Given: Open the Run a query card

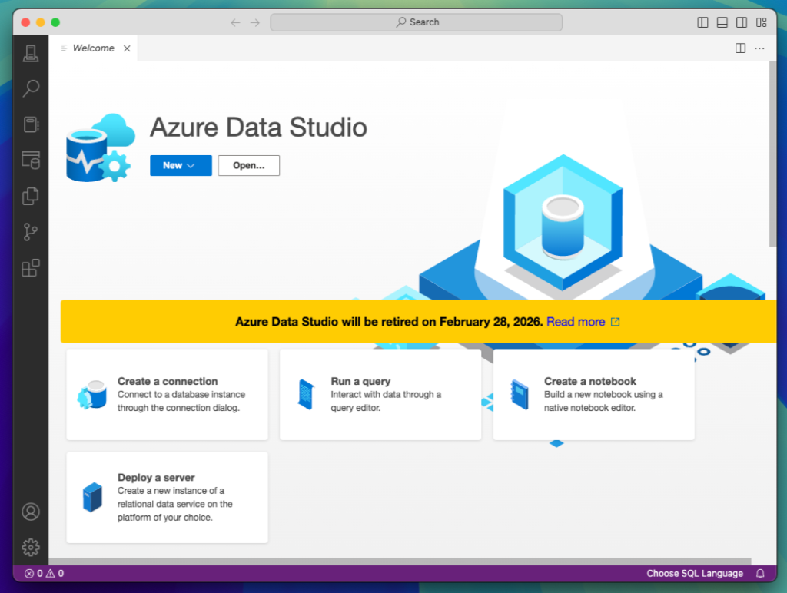Looking at the screenshot, I should pos(380,395).
